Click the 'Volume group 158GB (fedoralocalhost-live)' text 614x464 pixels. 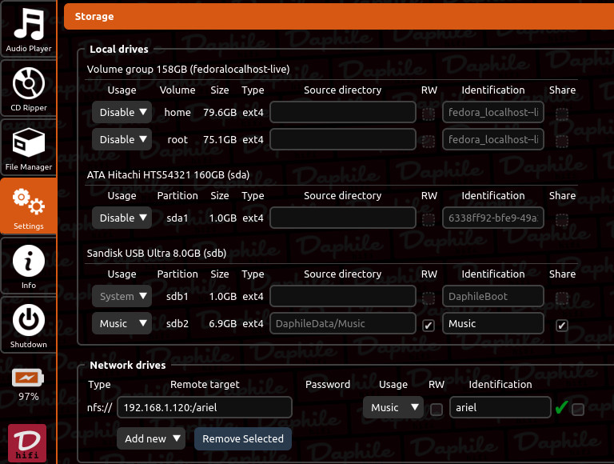pos(189,70)
